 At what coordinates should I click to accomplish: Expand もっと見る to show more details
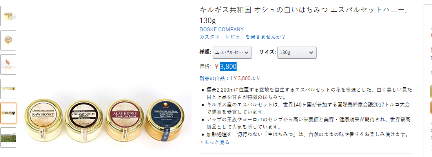click(218, 142)
